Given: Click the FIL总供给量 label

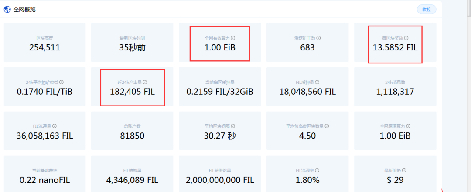Looking at the screenshot, I should coord(219,170).
